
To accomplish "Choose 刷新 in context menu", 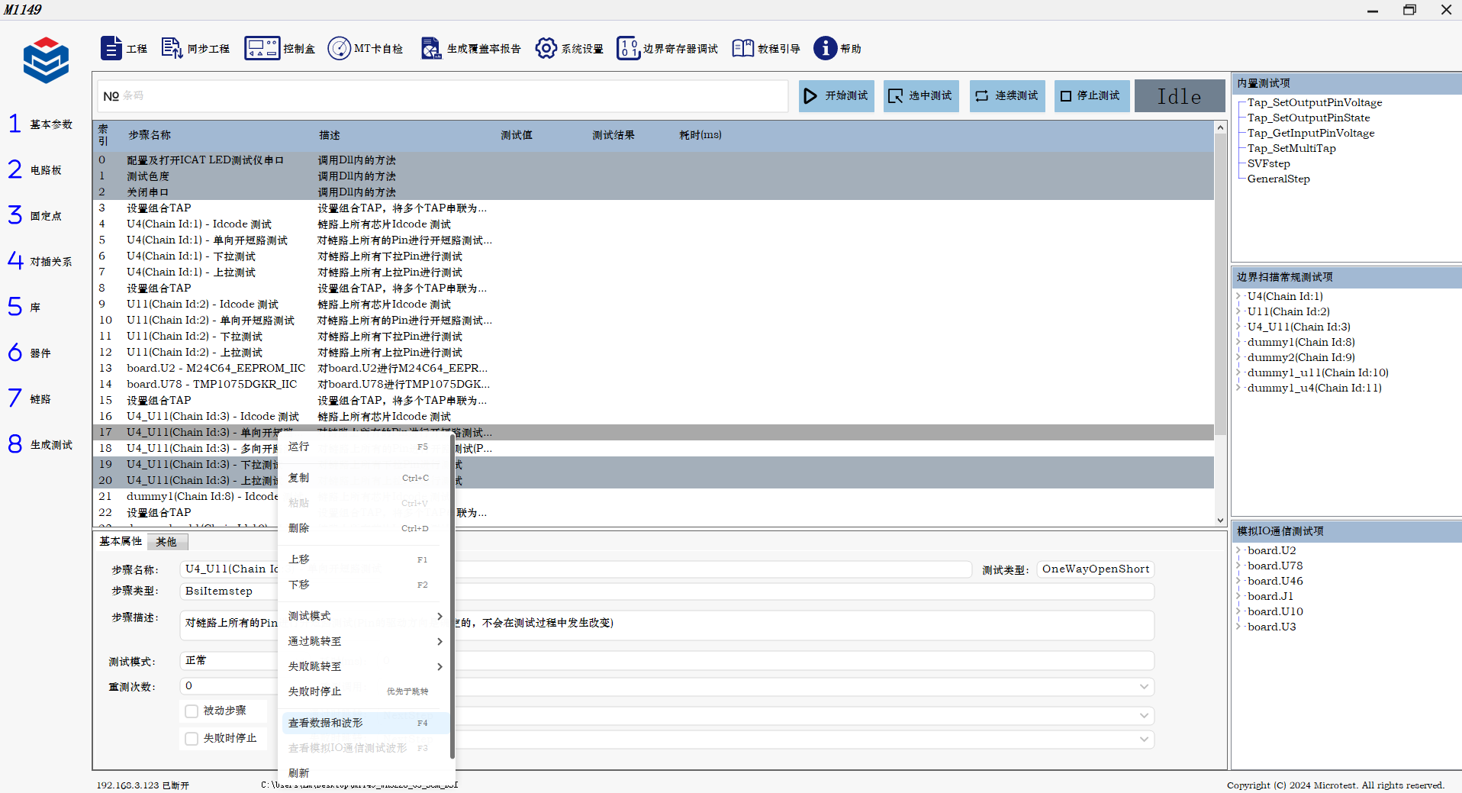I will tap(365, 773).
